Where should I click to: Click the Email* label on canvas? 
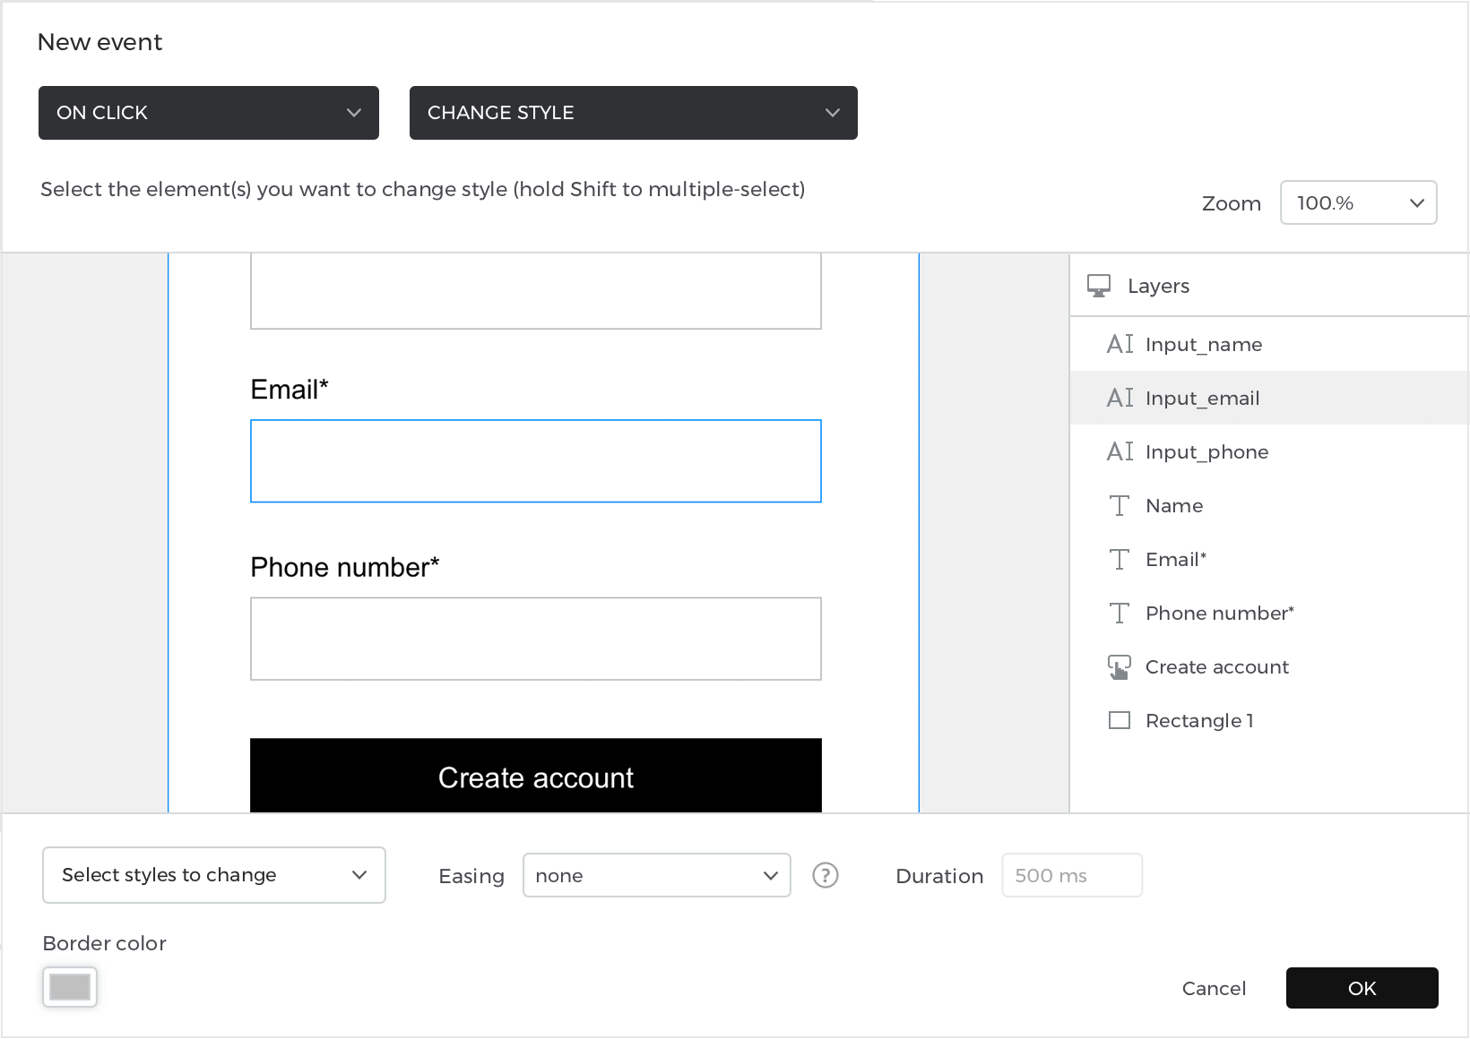[x=290, y=390]
